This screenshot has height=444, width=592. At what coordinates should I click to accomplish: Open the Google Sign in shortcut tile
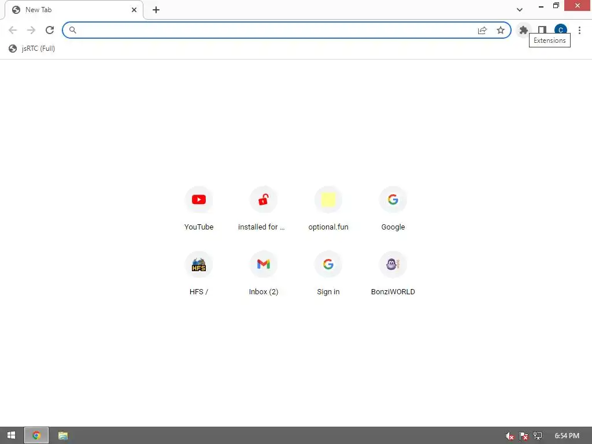click(328, 273)
